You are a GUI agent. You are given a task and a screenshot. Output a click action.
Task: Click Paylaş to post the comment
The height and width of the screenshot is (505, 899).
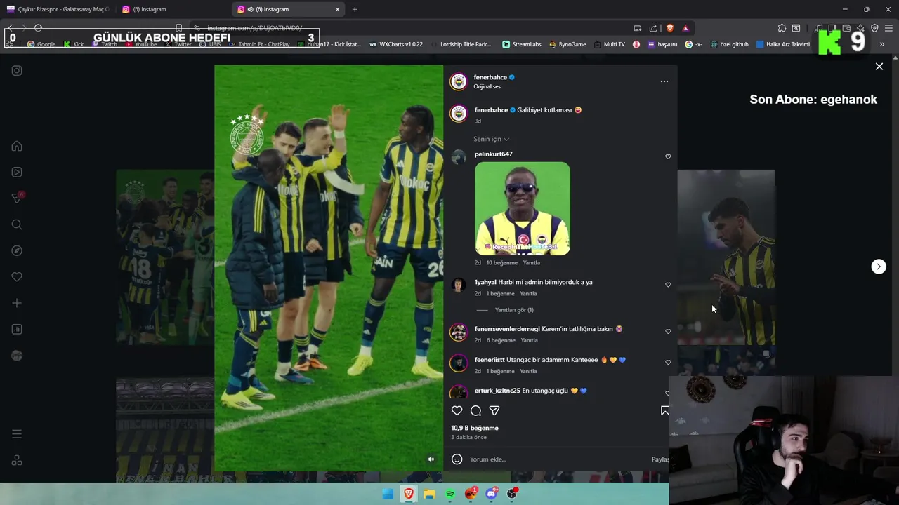(660, 459)
